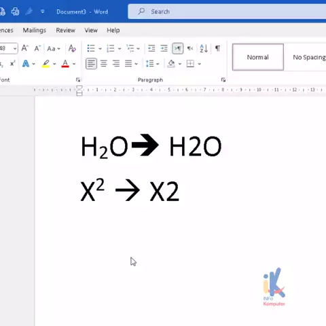Open the Line Spacing dropdown arrow
Image resolution: width=326 pixels, height=326 pixels.
pyautogui.click(x=158, y=64)
